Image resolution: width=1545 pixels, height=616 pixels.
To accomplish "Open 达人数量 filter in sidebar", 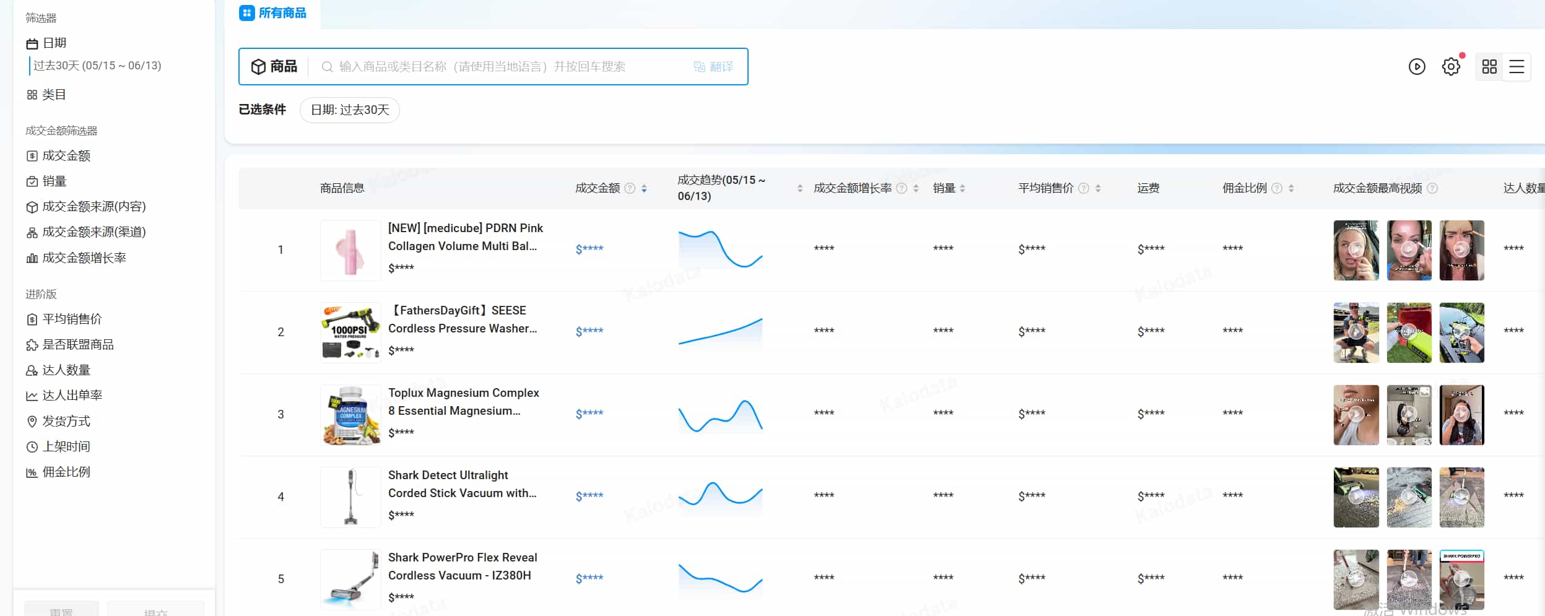I will 58,370.
